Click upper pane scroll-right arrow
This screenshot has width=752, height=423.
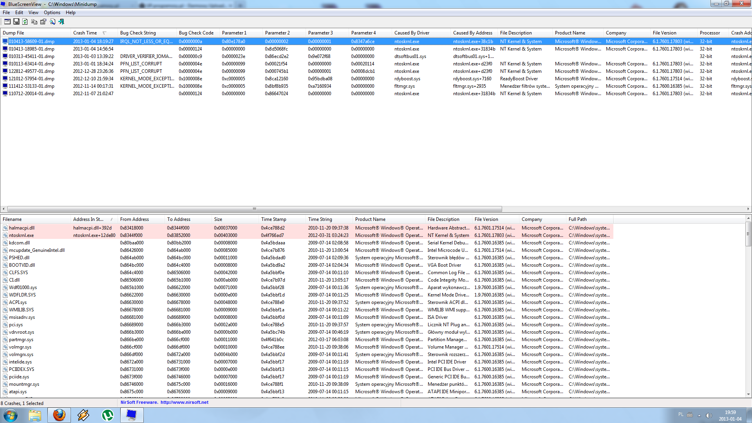pyautogui.click(x=748, y=209)
